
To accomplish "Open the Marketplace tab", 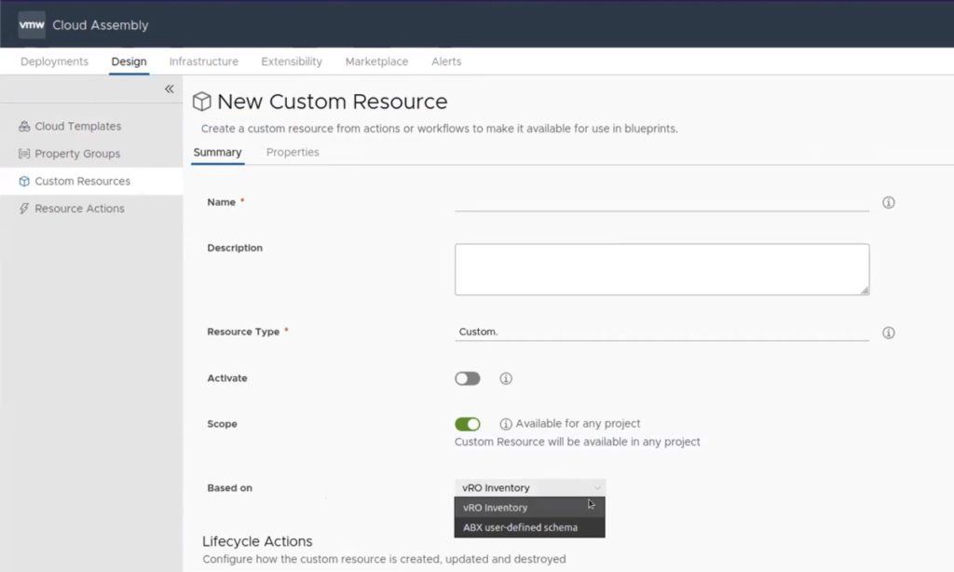I will [x=376, y=61].
